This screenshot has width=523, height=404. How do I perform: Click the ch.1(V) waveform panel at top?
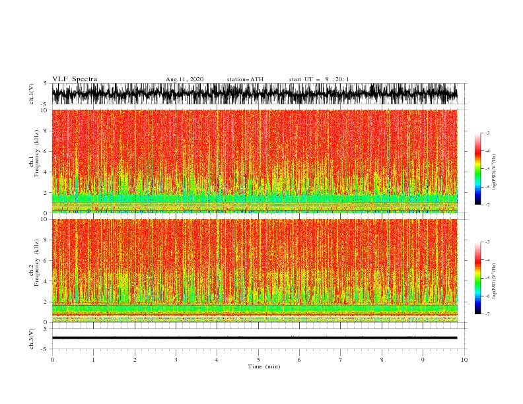click(x=260, y=94)
